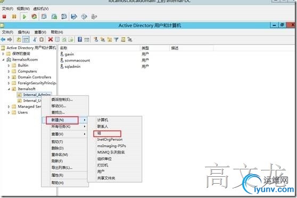Click the gray USB device connect icon
Viewport: 297px width, 198px height.
[x=94, y=16]
